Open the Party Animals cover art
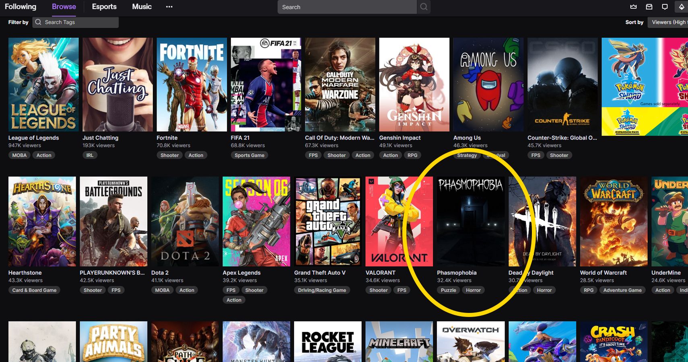 click(x=113, y=341)
